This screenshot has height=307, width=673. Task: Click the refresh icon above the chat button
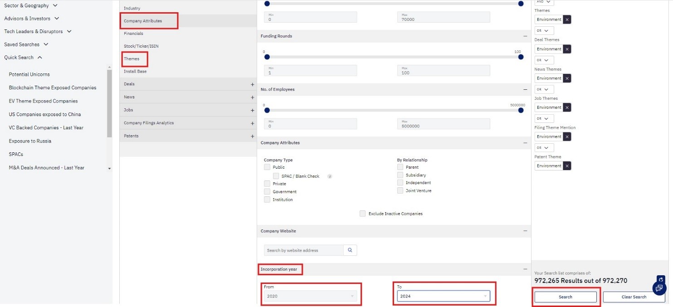[661, 279]
